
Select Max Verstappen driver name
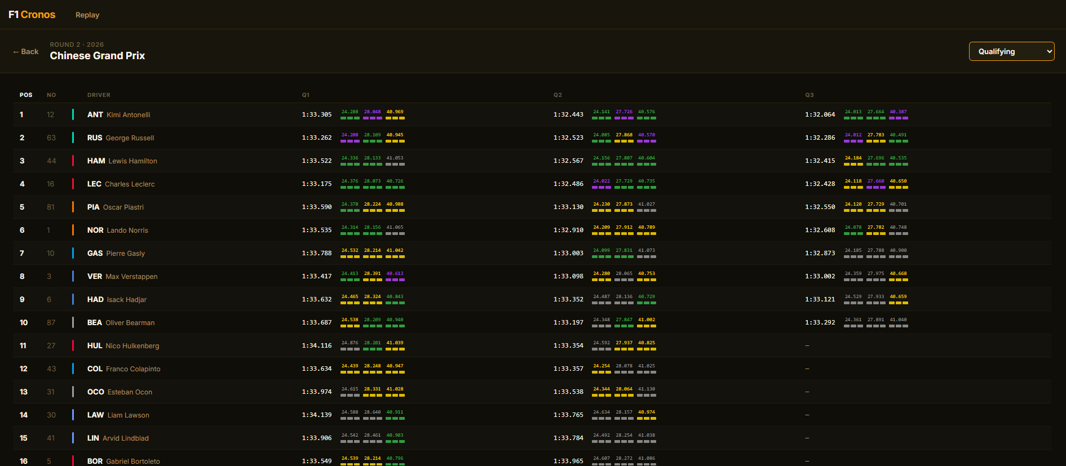[x=131, y=277]
